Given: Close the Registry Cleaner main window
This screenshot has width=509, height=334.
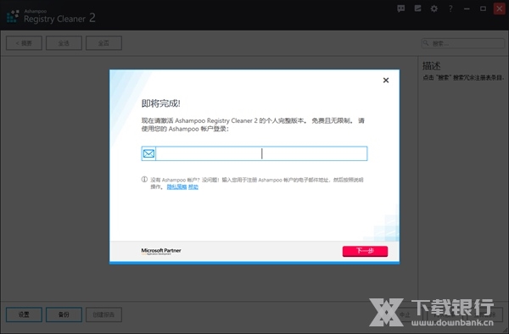Looking at the screenshot, I should 500,8.
